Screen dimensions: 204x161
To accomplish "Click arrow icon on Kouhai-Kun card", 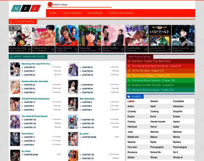I will tap(29, 49).
